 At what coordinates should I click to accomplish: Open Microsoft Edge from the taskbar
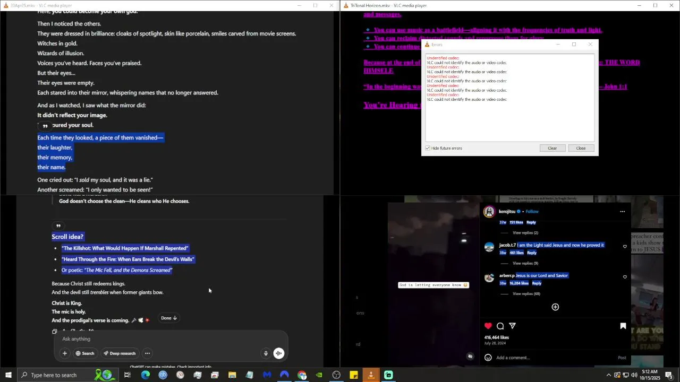(x=145, y=375)
